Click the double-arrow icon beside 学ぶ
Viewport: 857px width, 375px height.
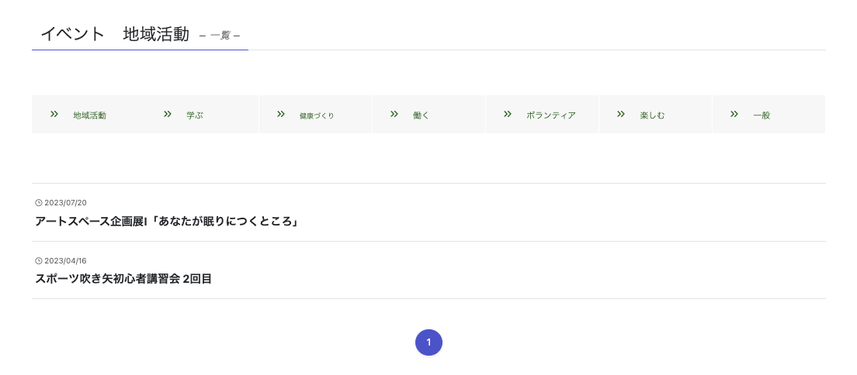point(168,114)
